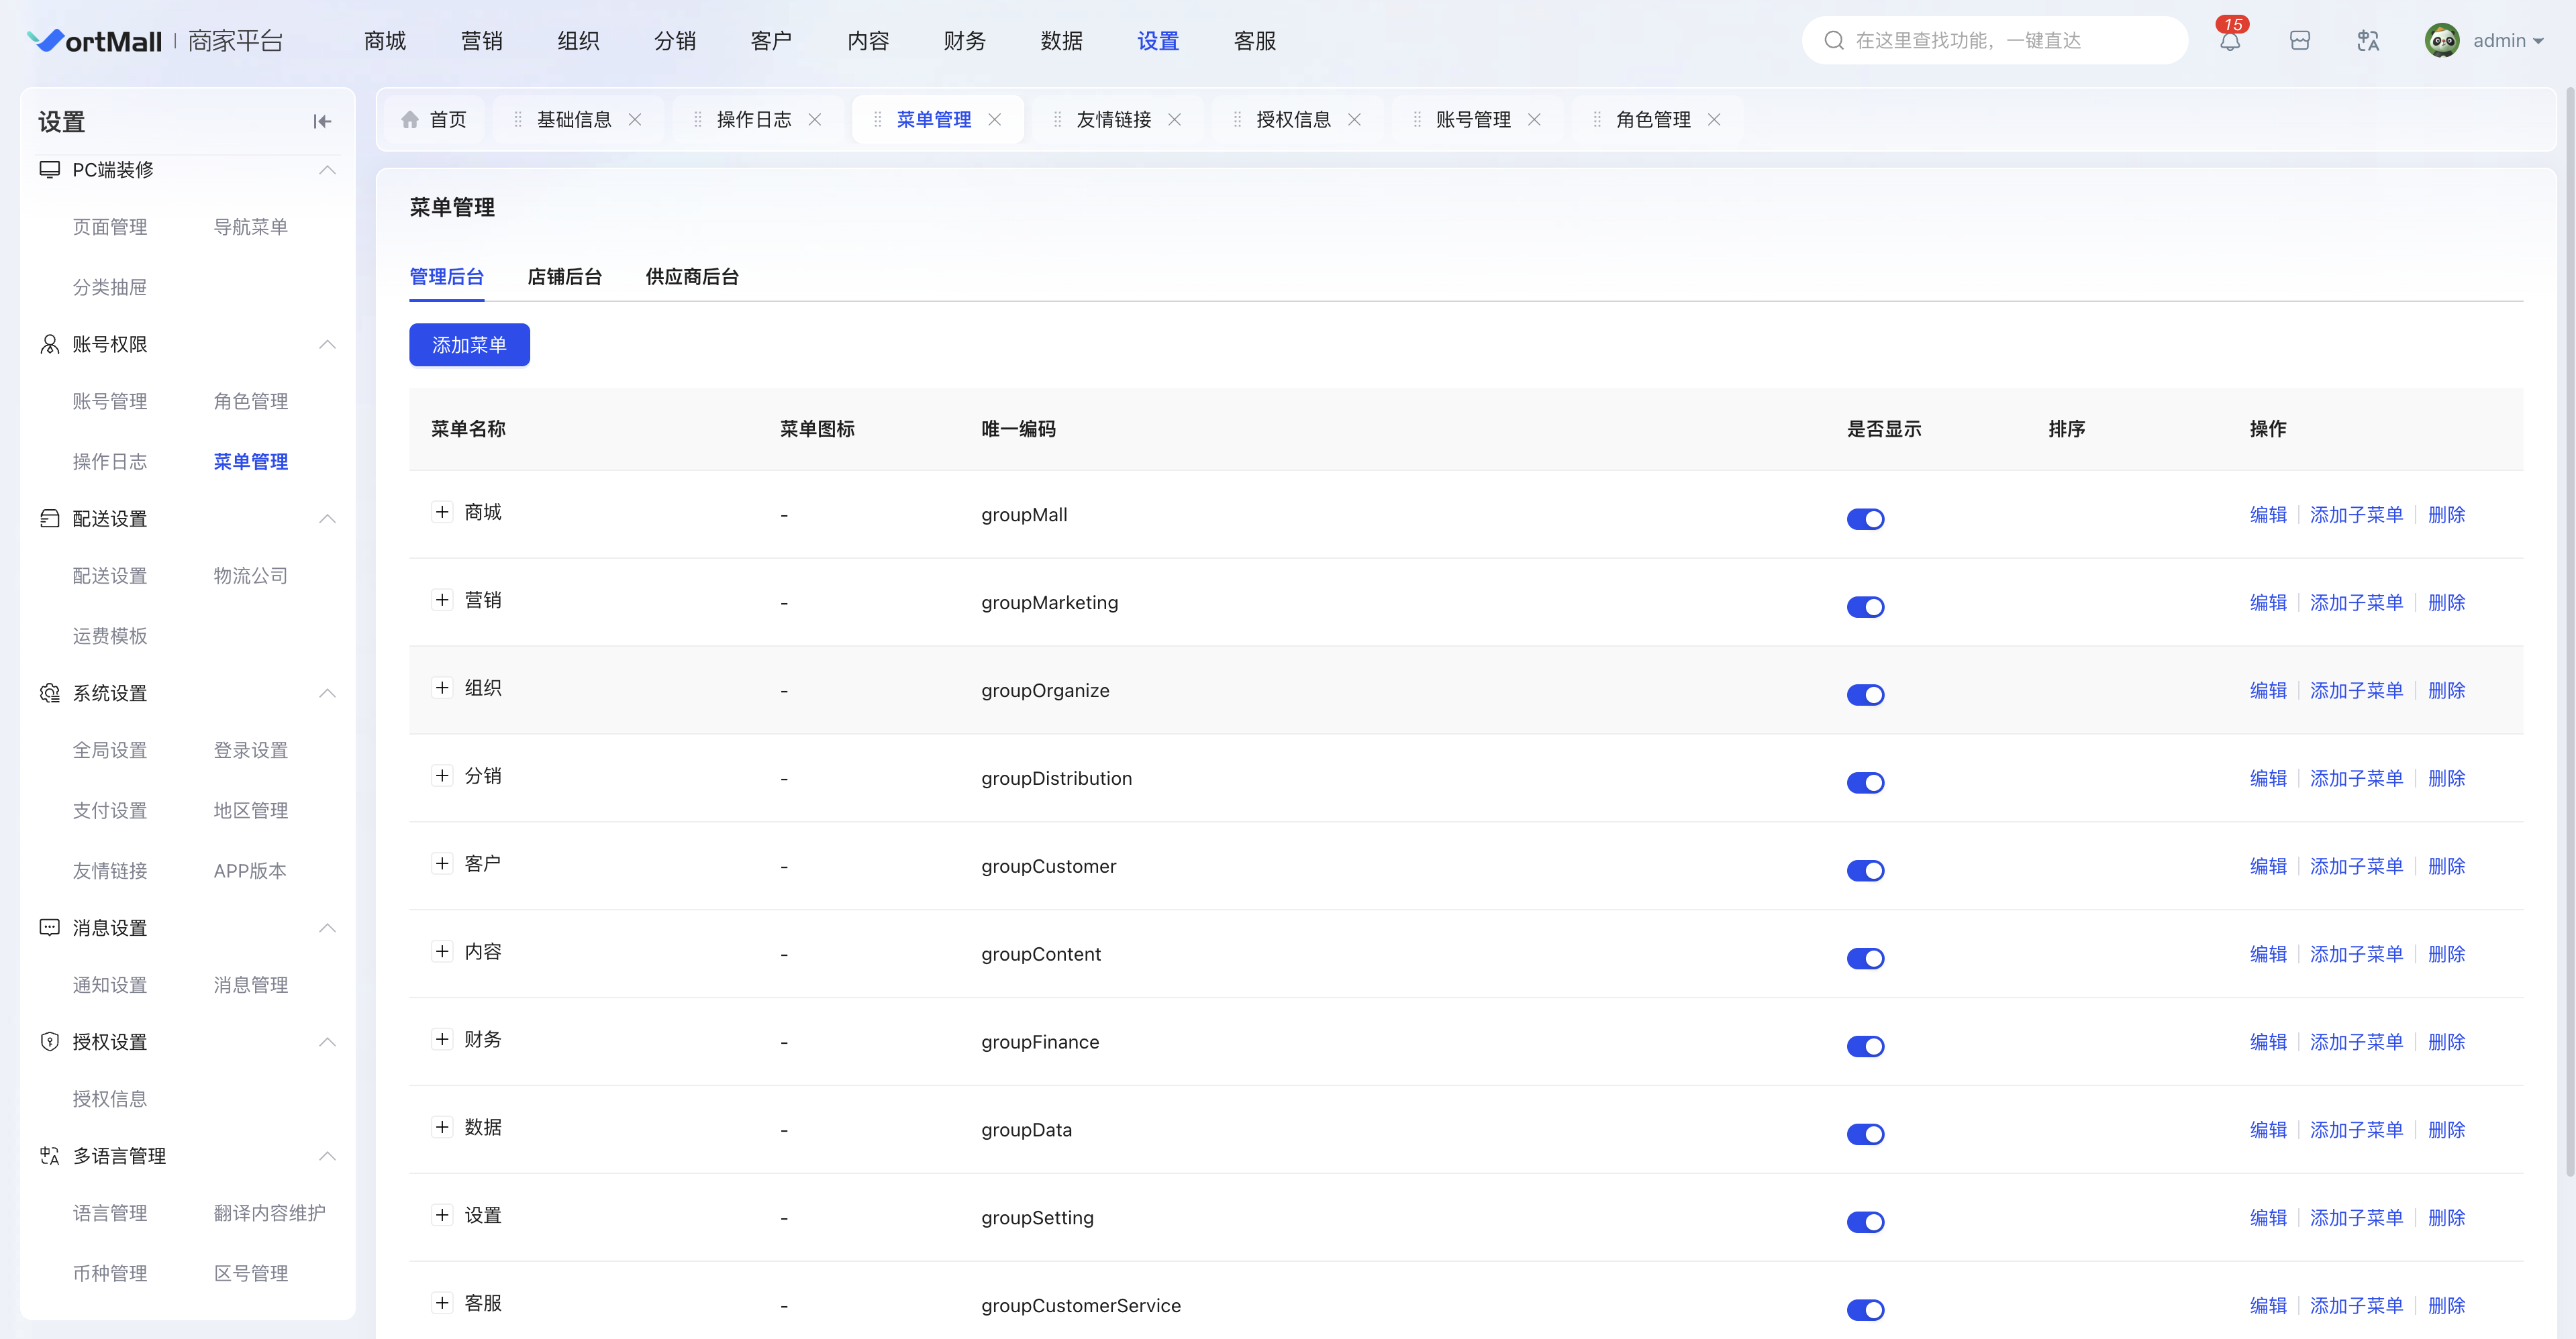Viewport: 2576px width, 1339px height.
Task: Close the 友情链接 tab
Action: point(1174,120)
